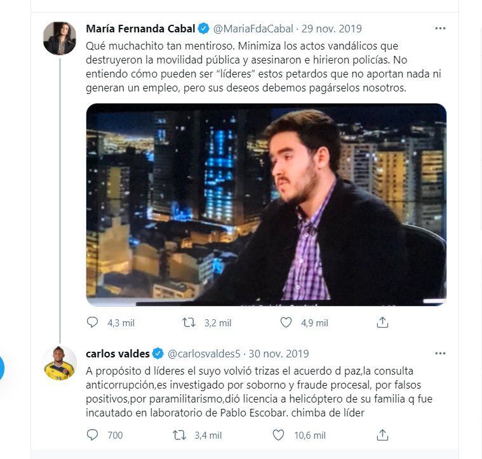Reply to María Fernanda Cabal's tweet
Screen dimensions: 482x459
[93, 323]
